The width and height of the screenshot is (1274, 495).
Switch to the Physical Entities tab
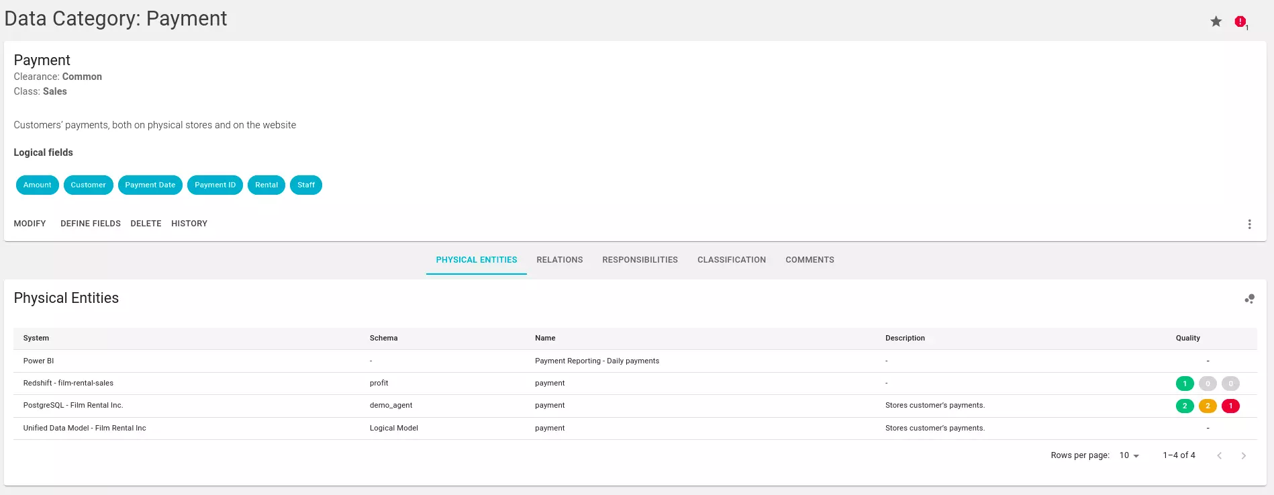(477, 260)
